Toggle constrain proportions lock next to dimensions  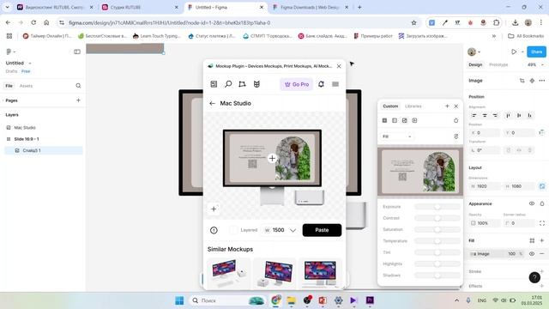pos(542,186)
